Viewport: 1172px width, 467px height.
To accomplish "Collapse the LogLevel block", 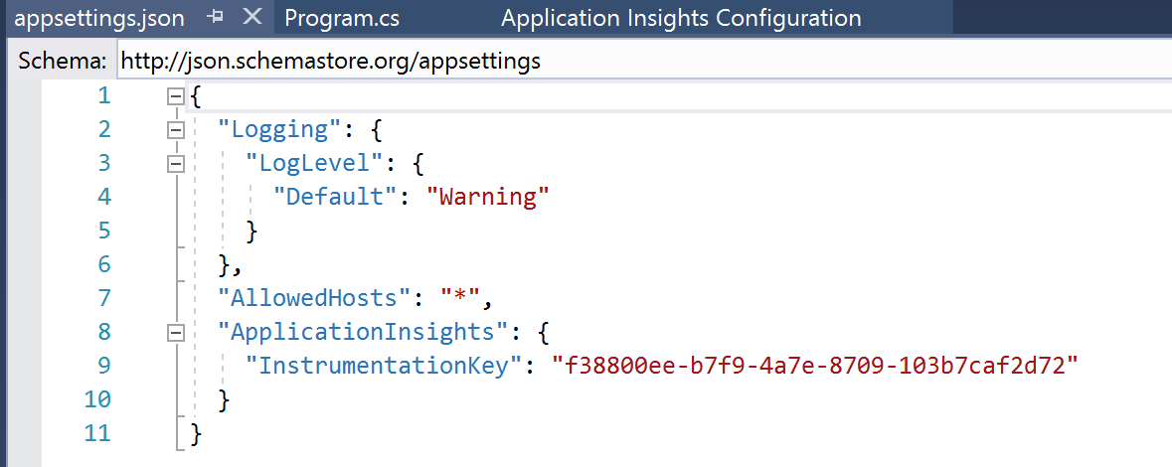I will (177, 164).
